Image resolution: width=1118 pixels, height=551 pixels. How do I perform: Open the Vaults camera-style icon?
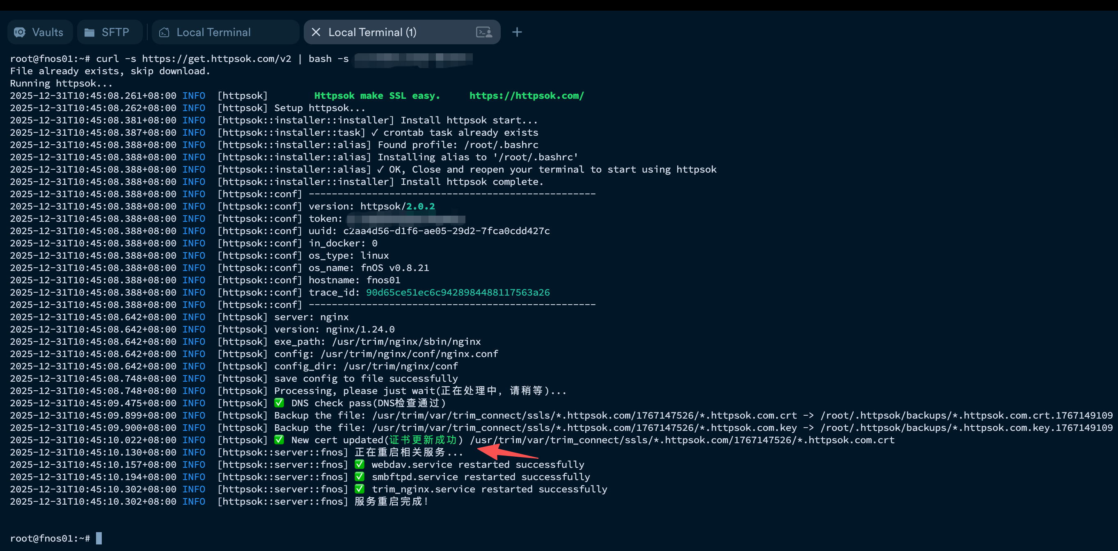20,32
